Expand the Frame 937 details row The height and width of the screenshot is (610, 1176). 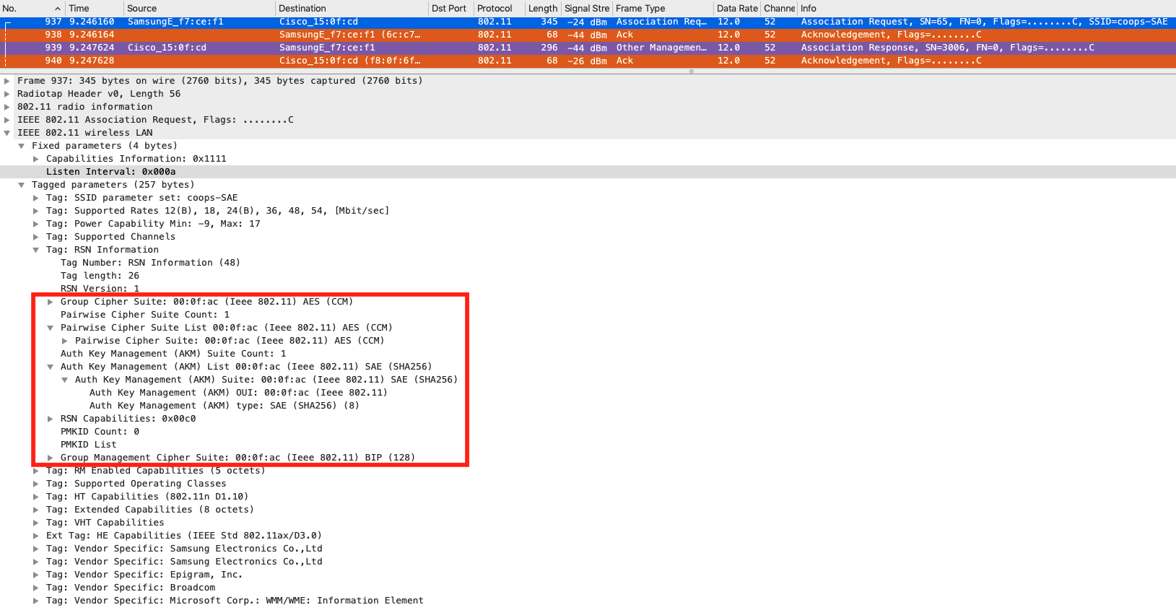click(7, 81)
